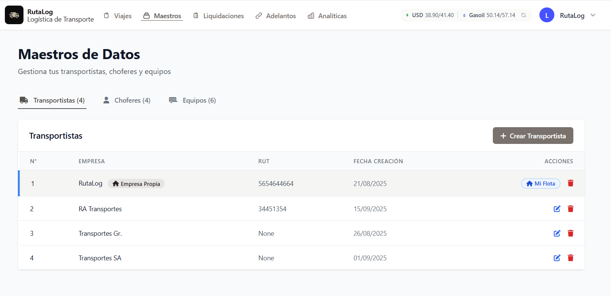Open the Viajes menu
611x296 pixels.
click(118, 16)
